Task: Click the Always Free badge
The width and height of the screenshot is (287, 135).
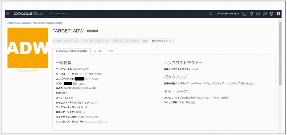Action: (92, 31)
